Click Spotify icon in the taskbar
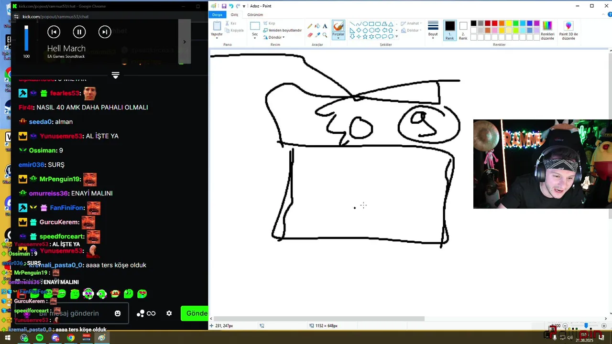This screenshot has height=344, width=612. [x=40, y=338]
